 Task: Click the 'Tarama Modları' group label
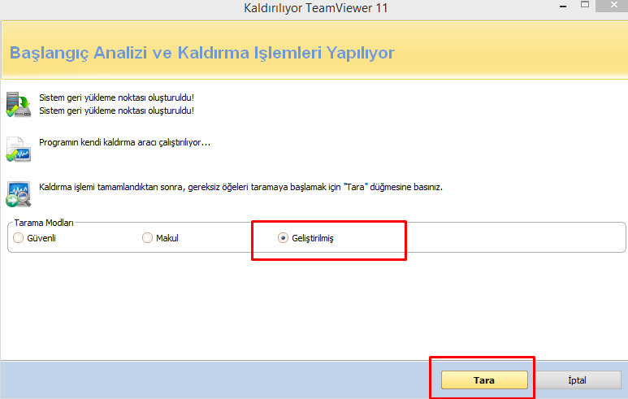44,223
